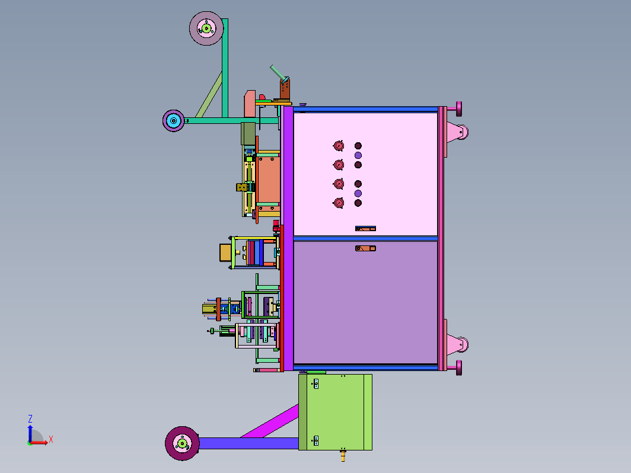The height and width of the screenshot is (473, 631).
Task: Select the large orange mounting block
Action: [x=269, y=180]
